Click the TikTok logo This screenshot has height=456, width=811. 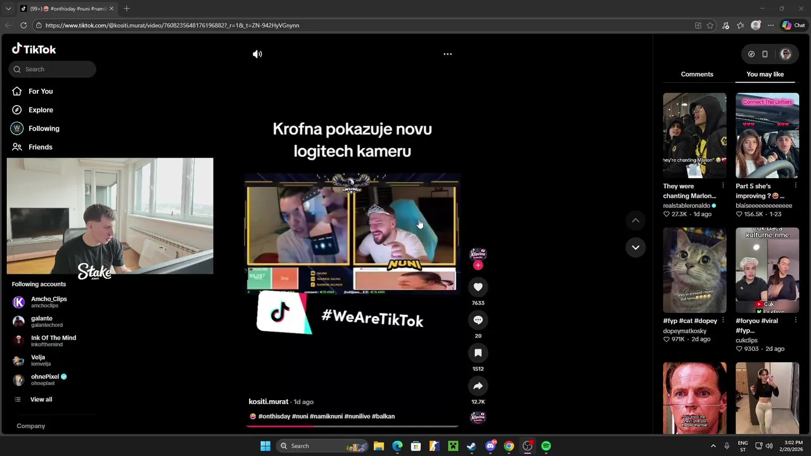pos(34,49)
